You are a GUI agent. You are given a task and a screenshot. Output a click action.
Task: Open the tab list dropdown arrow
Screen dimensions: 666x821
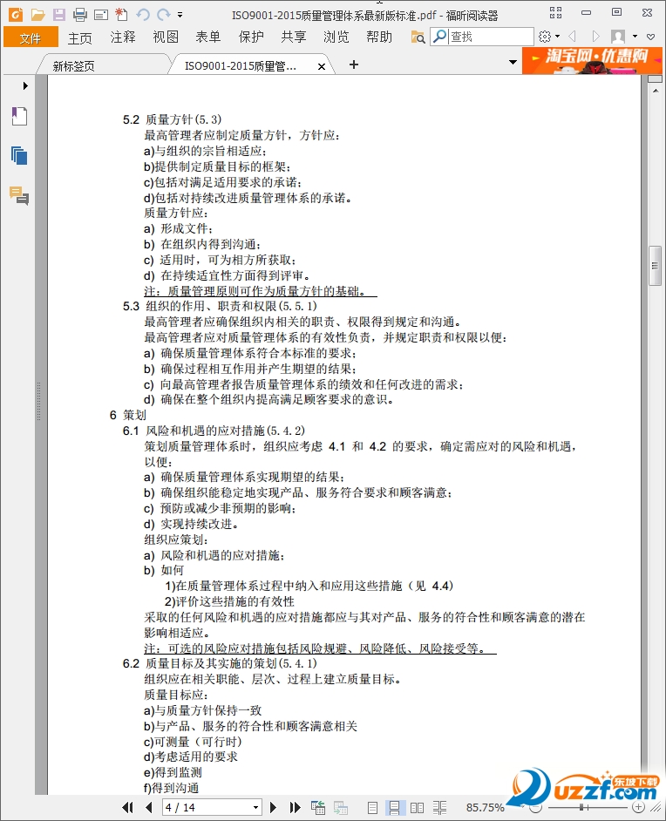(513, 62)
